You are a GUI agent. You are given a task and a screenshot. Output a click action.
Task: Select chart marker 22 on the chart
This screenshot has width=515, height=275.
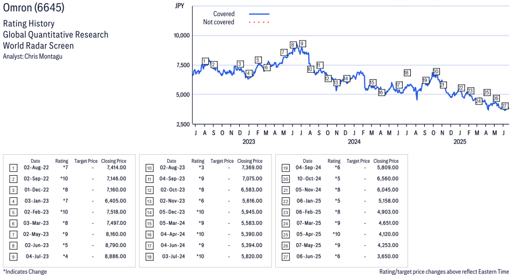(461, 88)
